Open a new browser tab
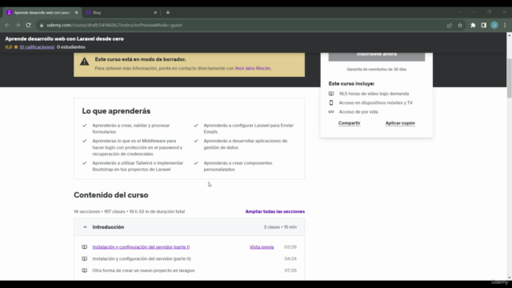The image size is (512, 288). coord(168,13)
